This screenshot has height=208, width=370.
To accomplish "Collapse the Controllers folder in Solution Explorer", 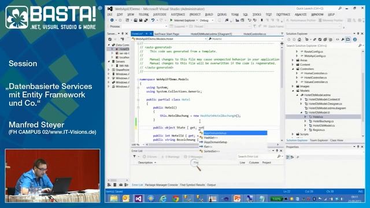I will coord(293,69).
